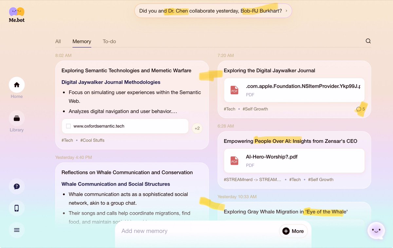Expand the Dr. Chen collaboration prompt chevron
Viewport: 393px width, 248px height.
click(x=286, y=11)
